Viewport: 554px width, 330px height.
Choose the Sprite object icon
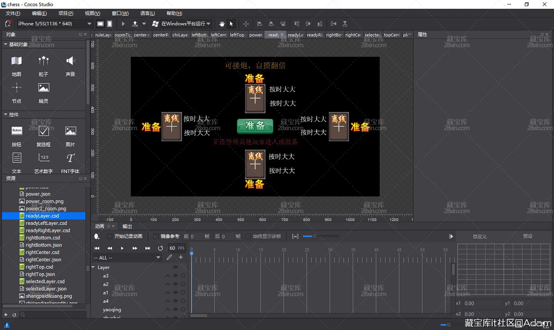click(x=43, y=92)
